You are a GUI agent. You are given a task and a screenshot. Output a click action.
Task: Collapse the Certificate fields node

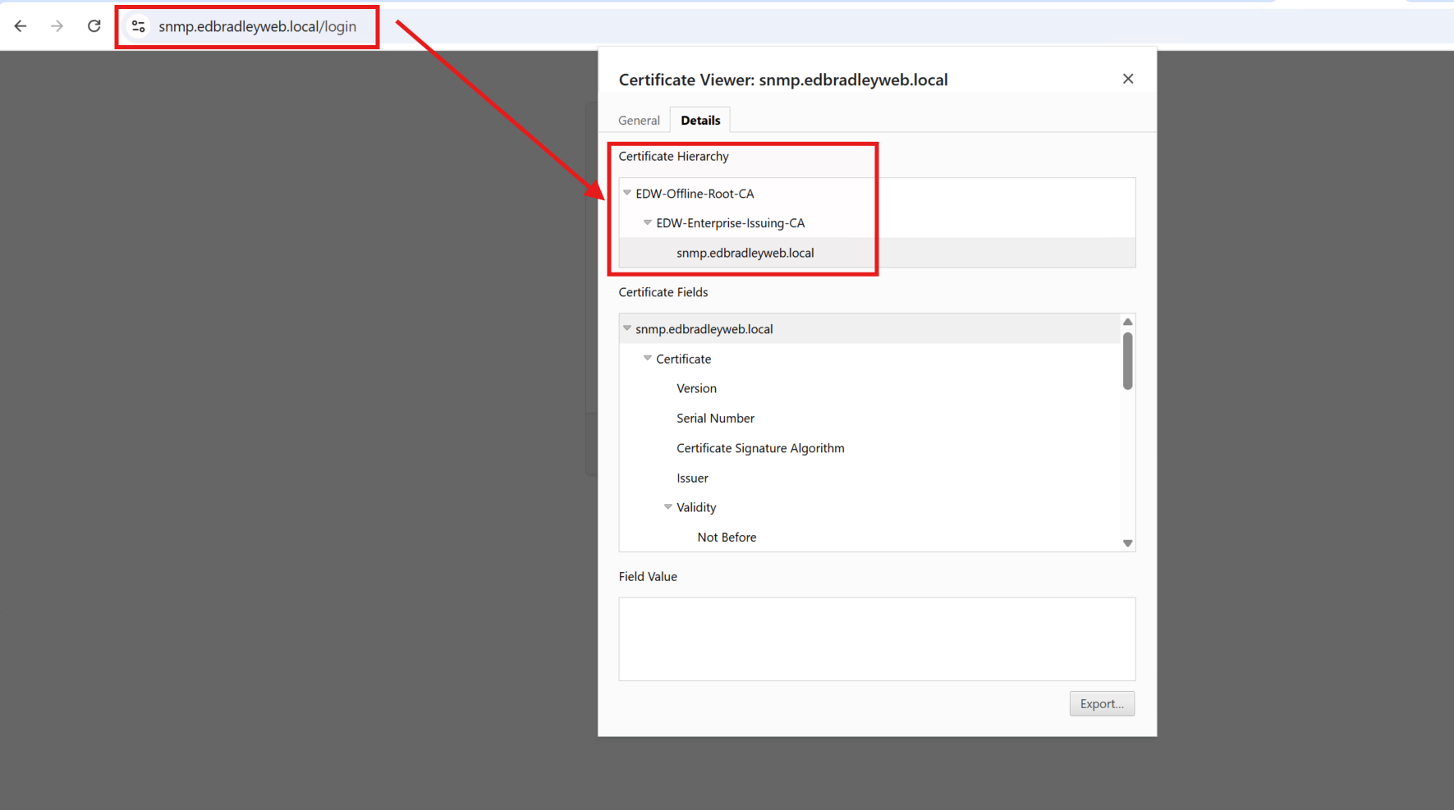(x=648, y=359)
